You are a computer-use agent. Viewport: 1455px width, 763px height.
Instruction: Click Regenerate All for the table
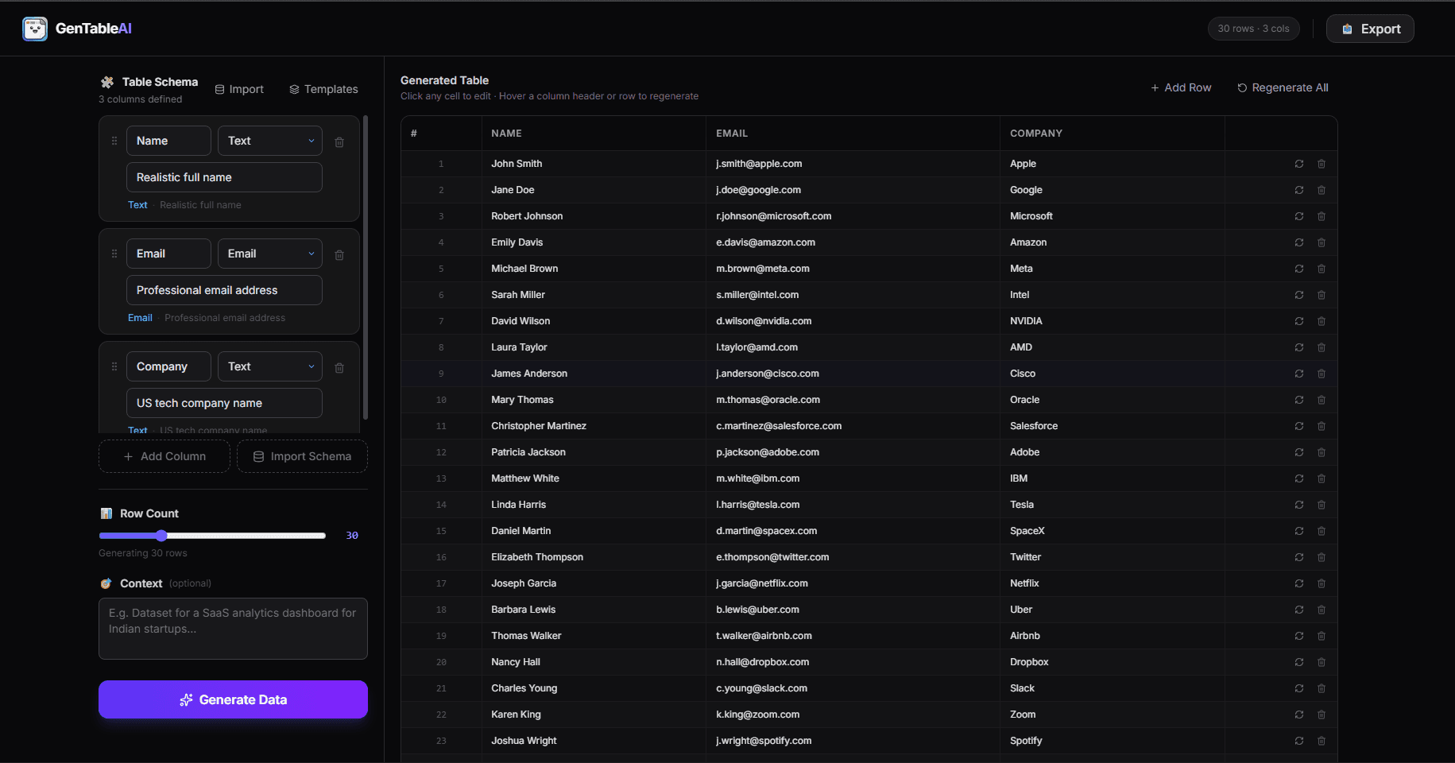[x=1283, y=87]
